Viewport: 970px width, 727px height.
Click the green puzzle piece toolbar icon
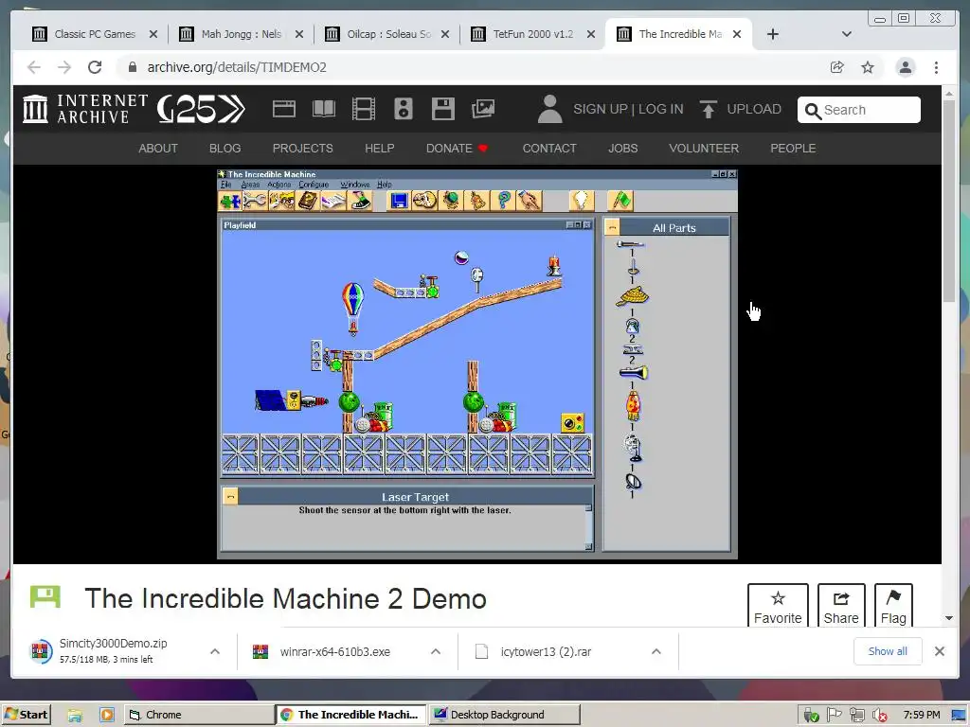pyautogui.click(x=230, y=201)
